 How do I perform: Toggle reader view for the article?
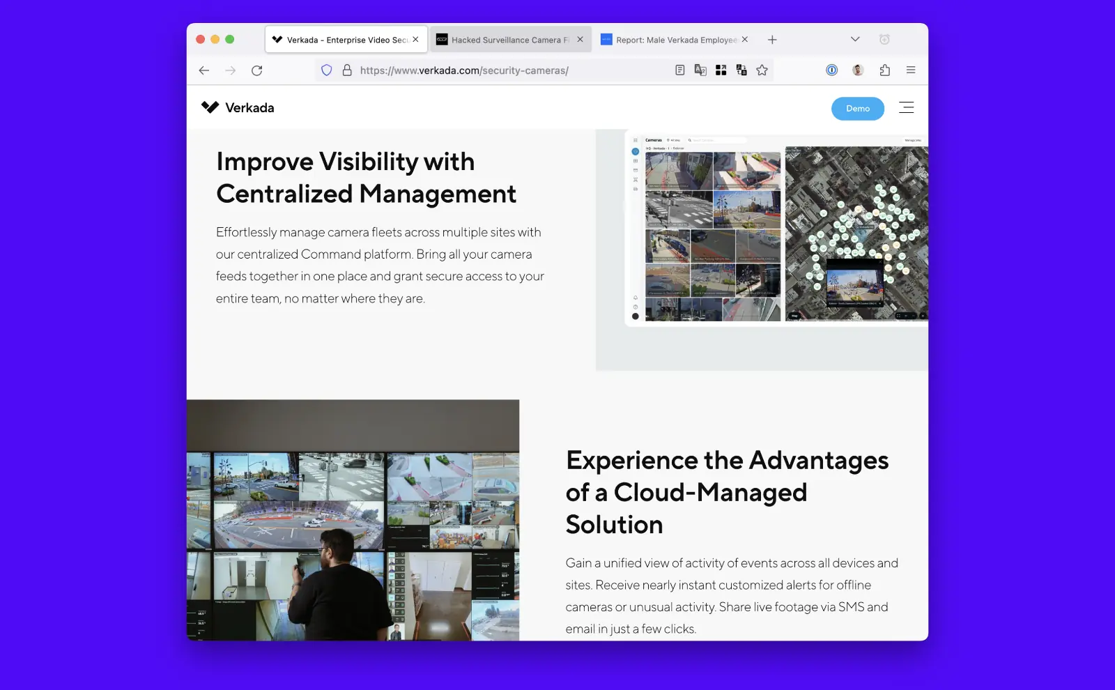[x=679, y=70]
